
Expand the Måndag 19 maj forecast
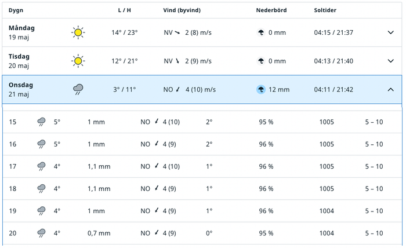click(x=390, y=32)
